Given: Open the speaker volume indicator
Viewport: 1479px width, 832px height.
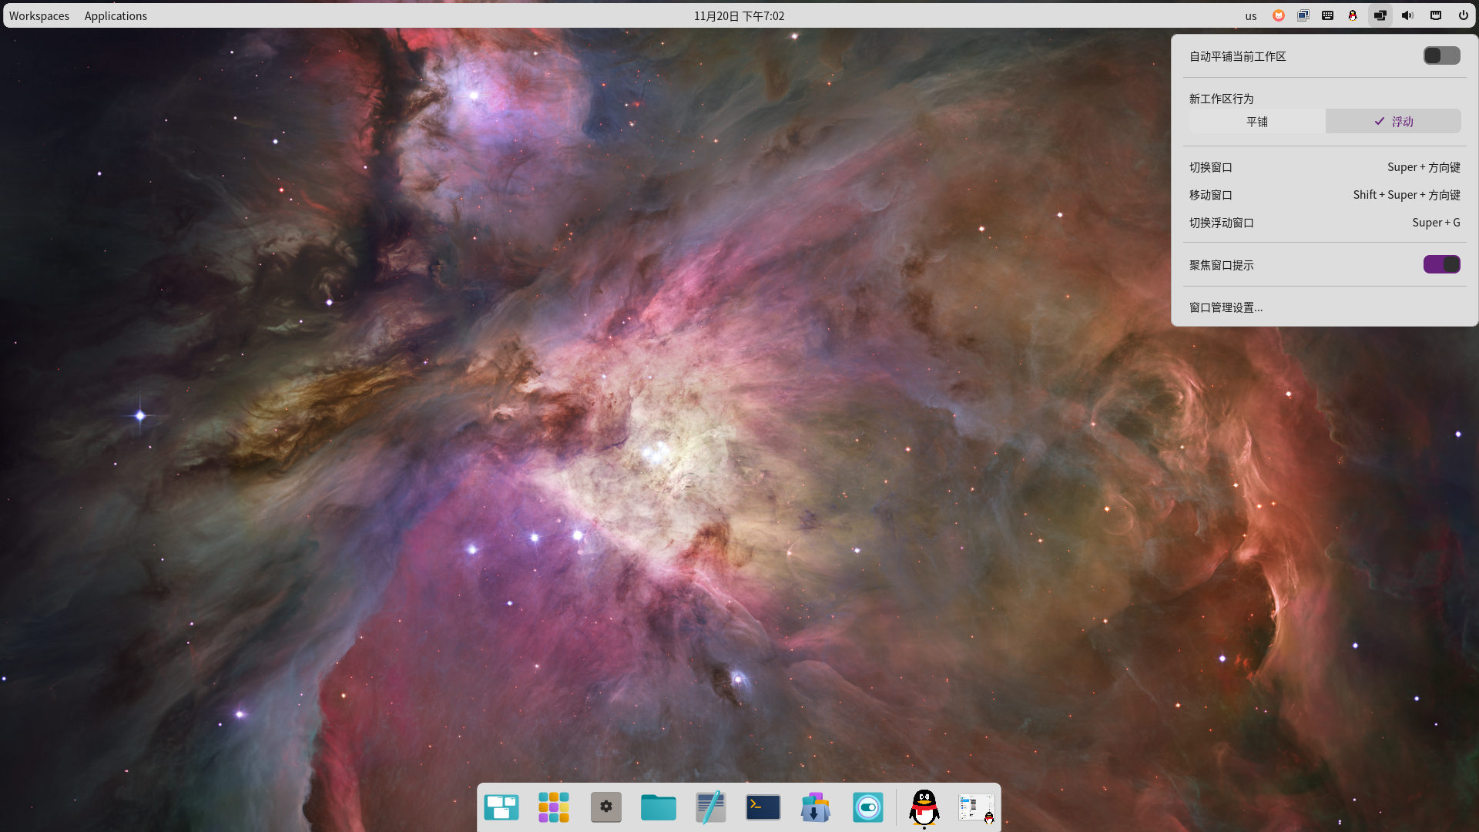Looking at the screenshot, I should [x=1407, y=15].
